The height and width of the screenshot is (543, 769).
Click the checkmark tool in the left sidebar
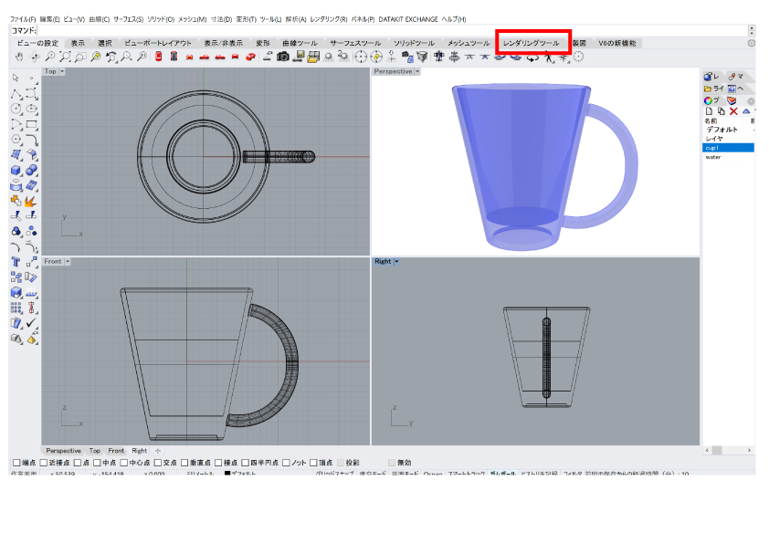tap(31, 323)
